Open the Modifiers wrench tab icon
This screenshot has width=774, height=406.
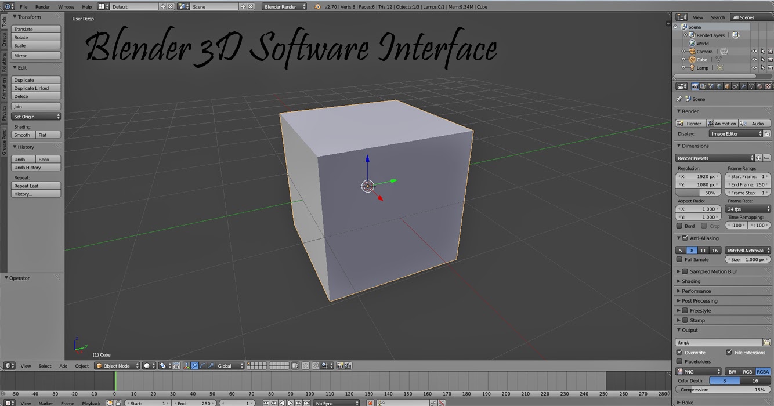click(x=743, y=86)
